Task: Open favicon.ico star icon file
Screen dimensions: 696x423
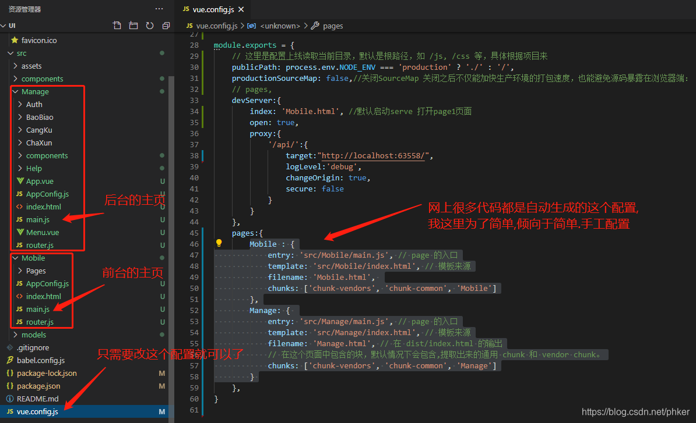Action: tap(39, 40)
